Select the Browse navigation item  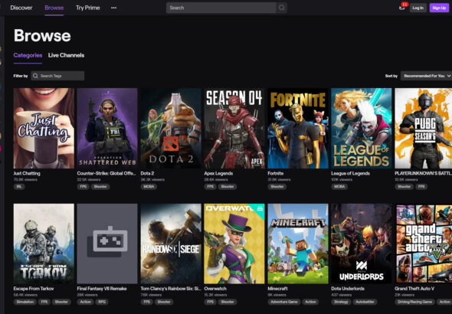tap(54, 8)
